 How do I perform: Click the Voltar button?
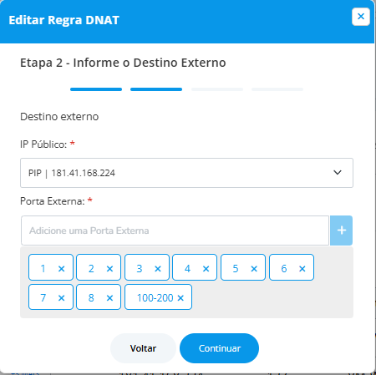coord(143,348)
